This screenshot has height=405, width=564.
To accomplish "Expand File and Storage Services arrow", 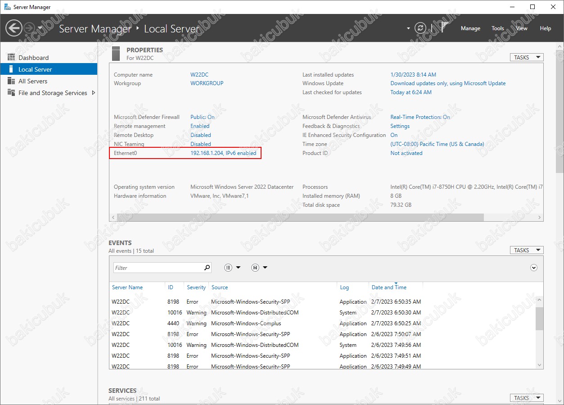I will (93, 93).
